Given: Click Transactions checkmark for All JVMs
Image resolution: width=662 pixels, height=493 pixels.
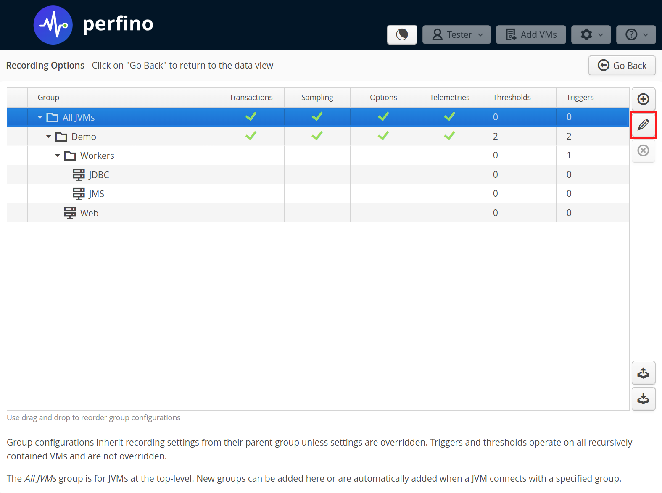Looking at the screenshot, I should point(251,117).
